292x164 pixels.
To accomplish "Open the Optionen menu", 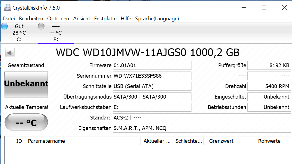I will tap(58, 19).
